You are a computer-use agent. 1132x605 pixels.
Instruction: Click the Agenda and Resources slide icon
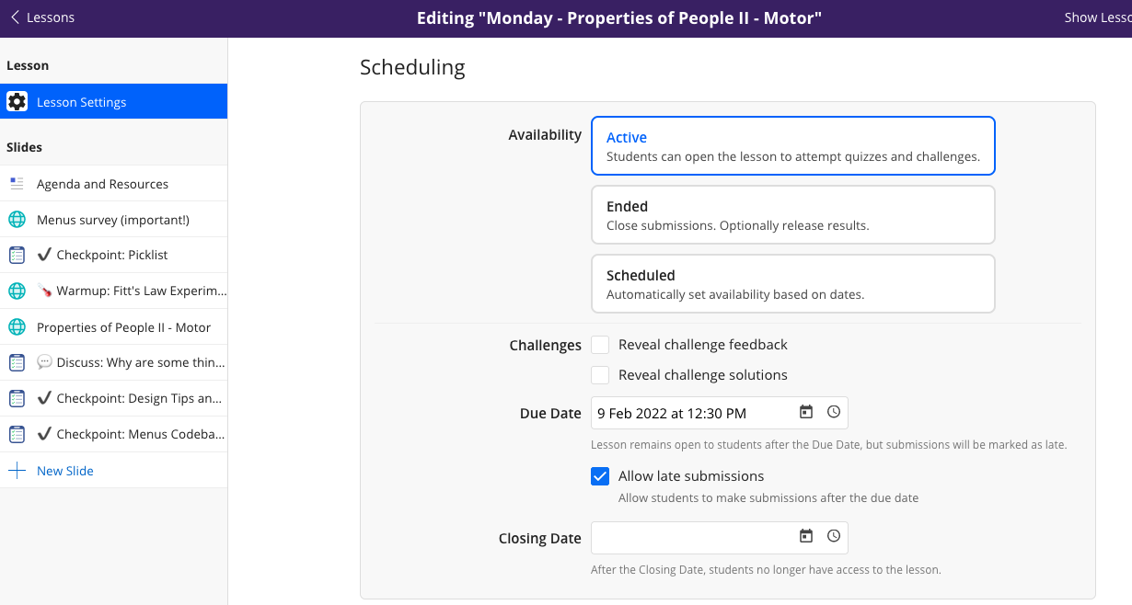click(17, 184)
